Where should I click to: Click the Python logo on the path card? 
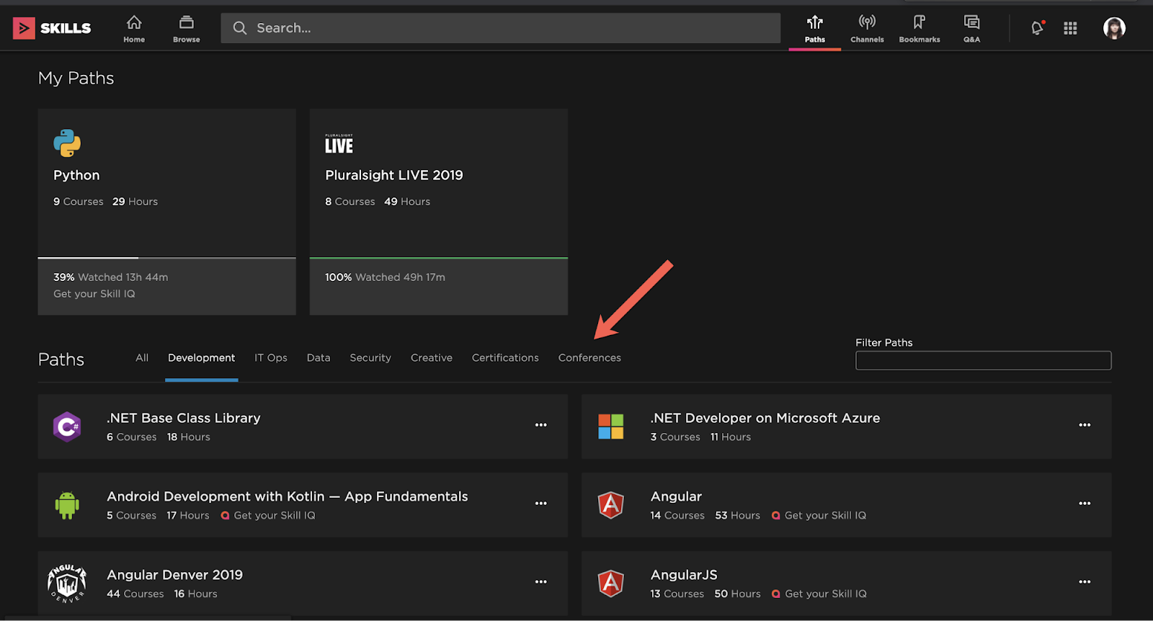67,143
